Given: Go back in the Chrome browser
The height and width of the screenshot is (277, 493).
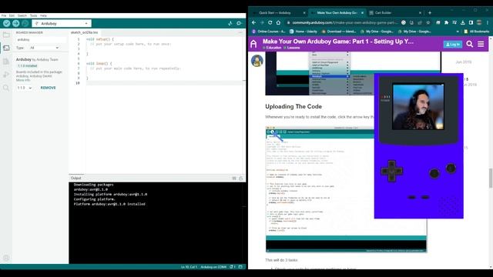Looking at the screenshot, I should pos(253,22).
